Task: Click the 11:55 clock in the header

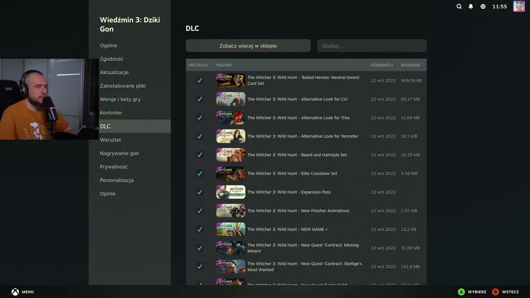Action: click(499, 7)
